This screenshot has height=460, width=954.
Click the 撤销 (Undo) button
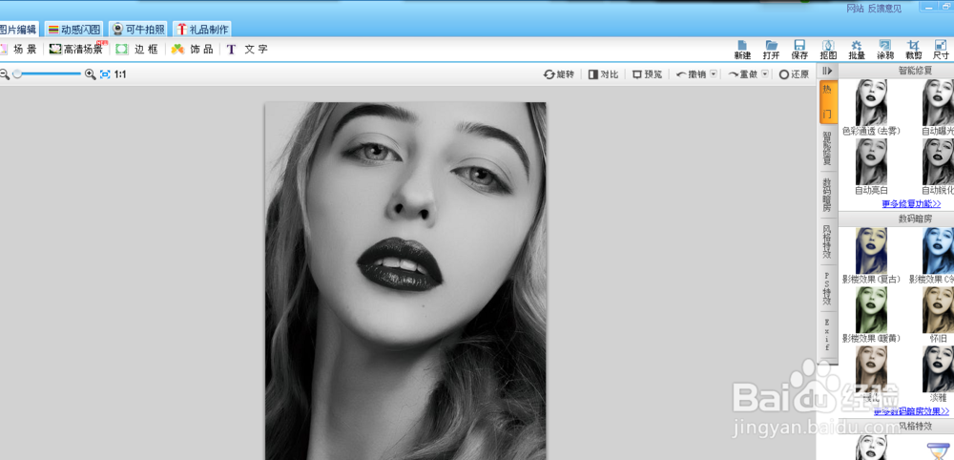coord(691,74)
